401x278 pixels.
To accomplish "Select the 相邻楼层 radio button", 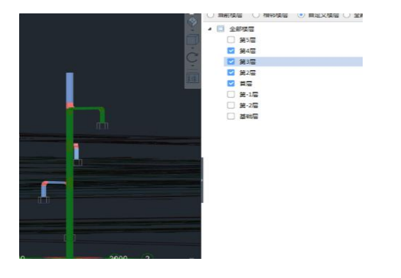I will pos(256,15).
